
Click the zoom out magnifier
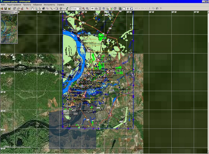point(88,8)
